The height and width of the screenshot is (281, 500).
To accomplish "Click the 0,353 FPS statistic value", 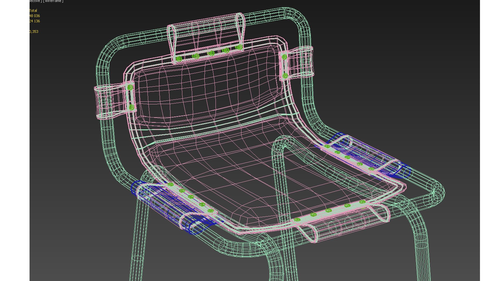I will [34, 31].
